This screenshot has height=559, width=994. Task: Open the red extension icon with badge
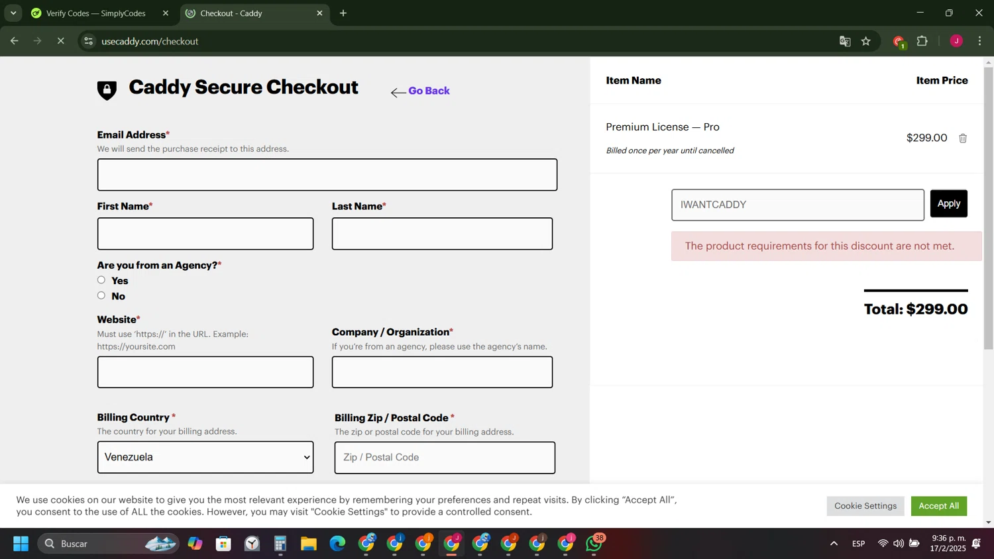pyautogui.click(x=899, y=42)
